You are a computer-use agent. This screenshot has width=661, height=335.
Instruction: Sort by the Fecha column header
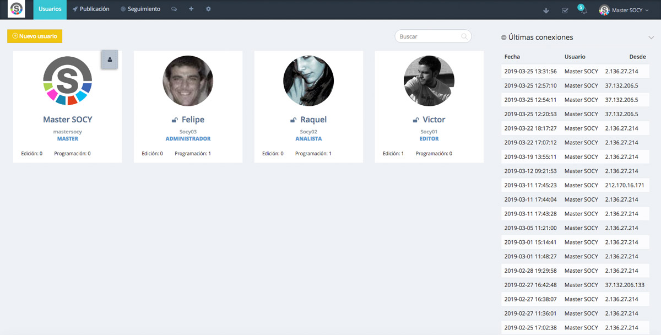(x=512, y=57)
